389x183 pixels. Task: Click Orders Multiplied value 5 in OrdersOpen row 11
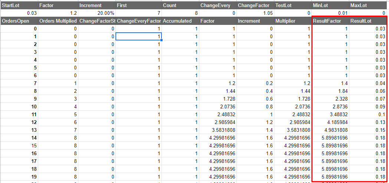[58, 115]
